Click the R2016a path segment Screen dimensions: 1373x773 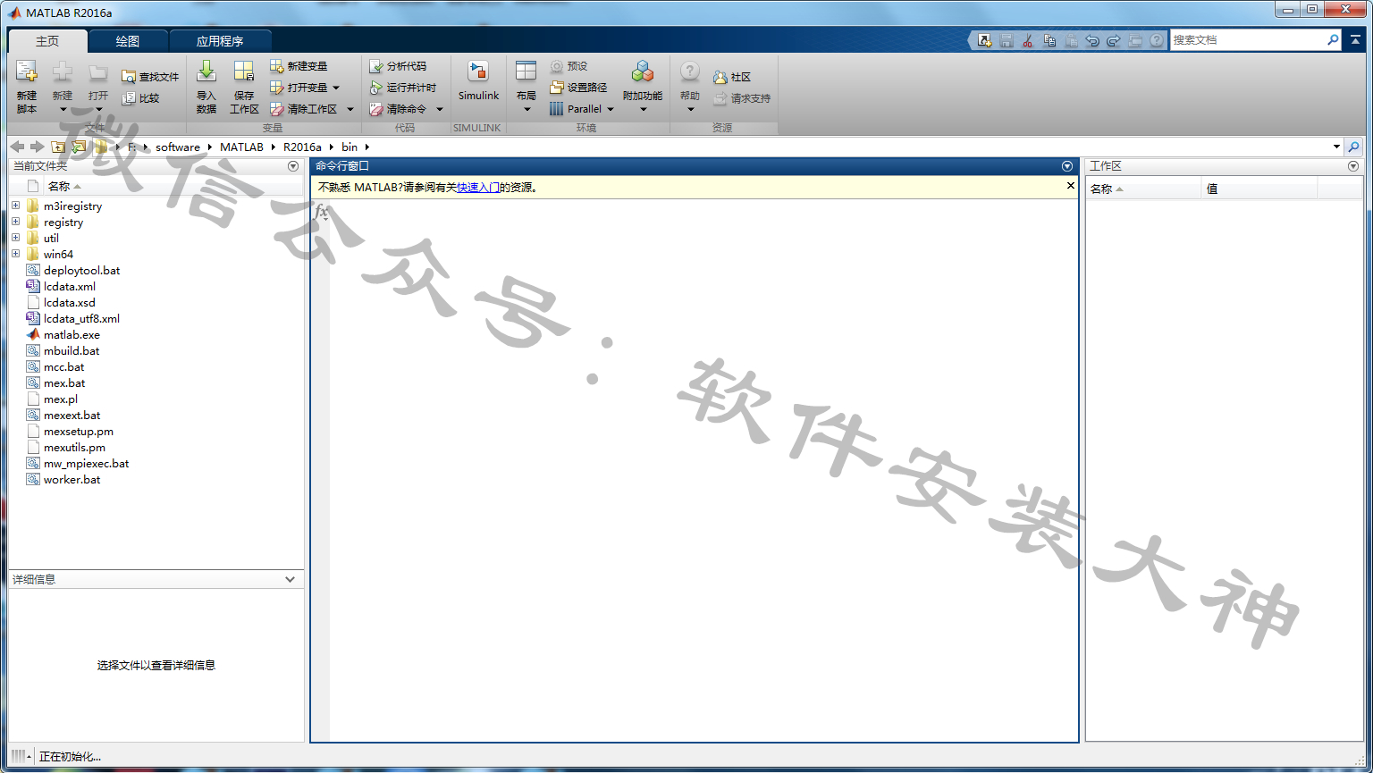pos(302,147)
